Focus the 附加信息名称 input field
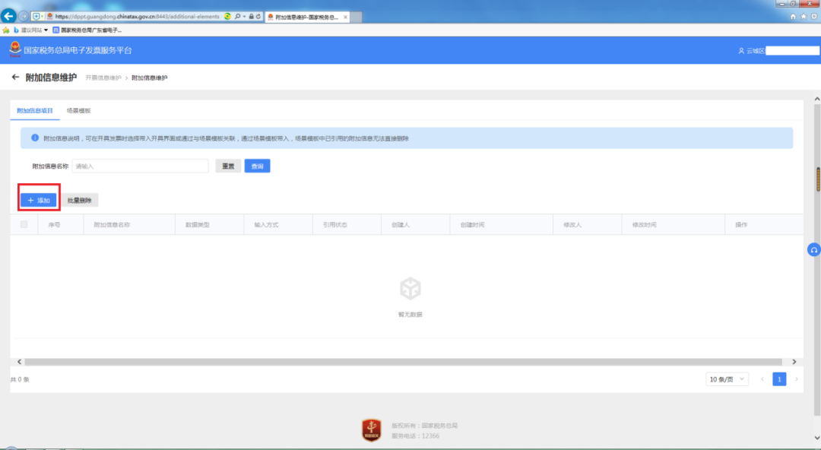 coord(141,166)
